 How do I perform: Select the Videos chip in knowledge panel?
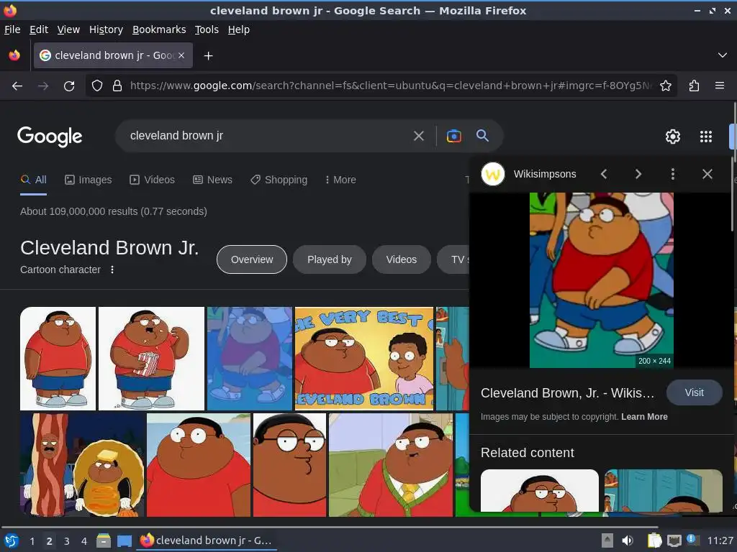coord(402,259)
